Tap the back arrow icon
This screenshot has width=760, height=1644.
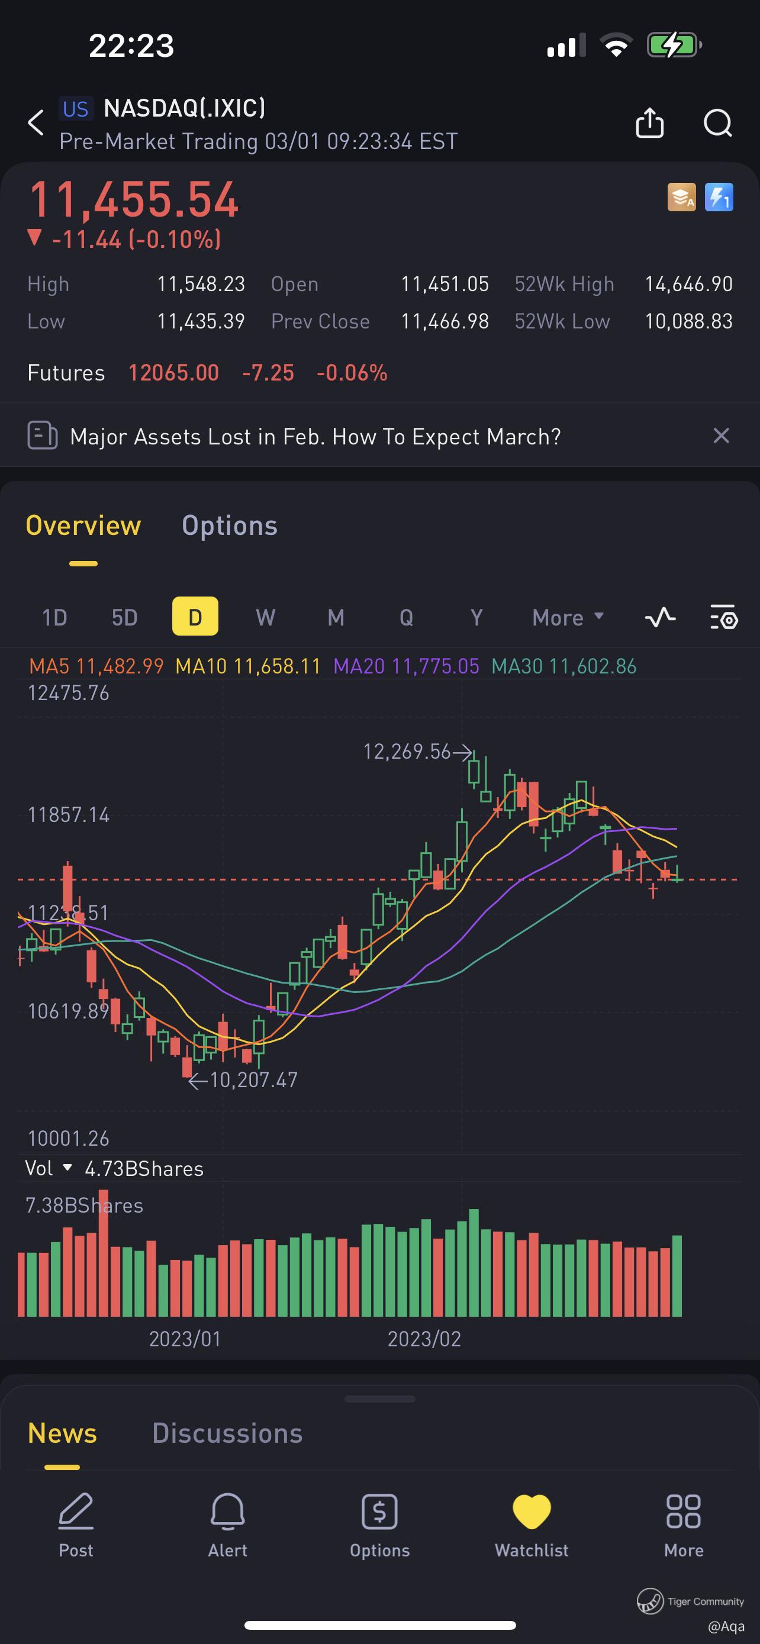pos(36,122)
